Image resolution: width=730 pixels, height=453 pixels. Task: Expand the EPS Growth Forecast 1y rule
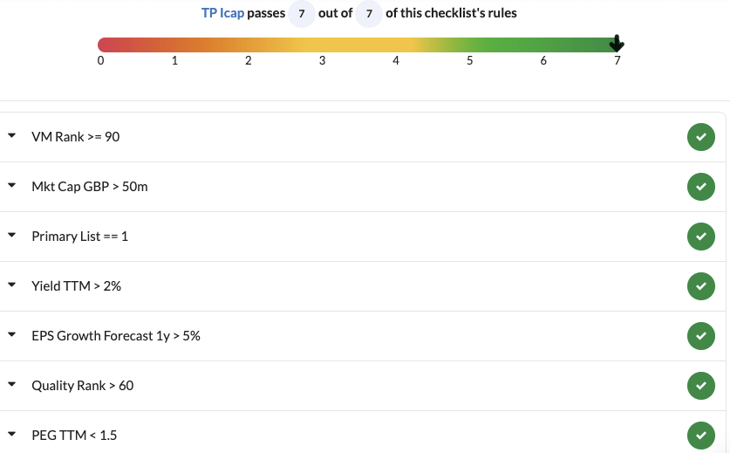click(12, 336)
